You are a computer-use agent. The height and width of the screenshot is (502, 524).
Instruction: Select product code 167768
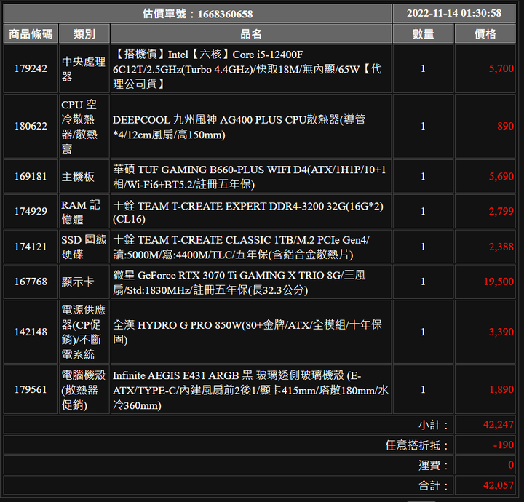(31, 282)
